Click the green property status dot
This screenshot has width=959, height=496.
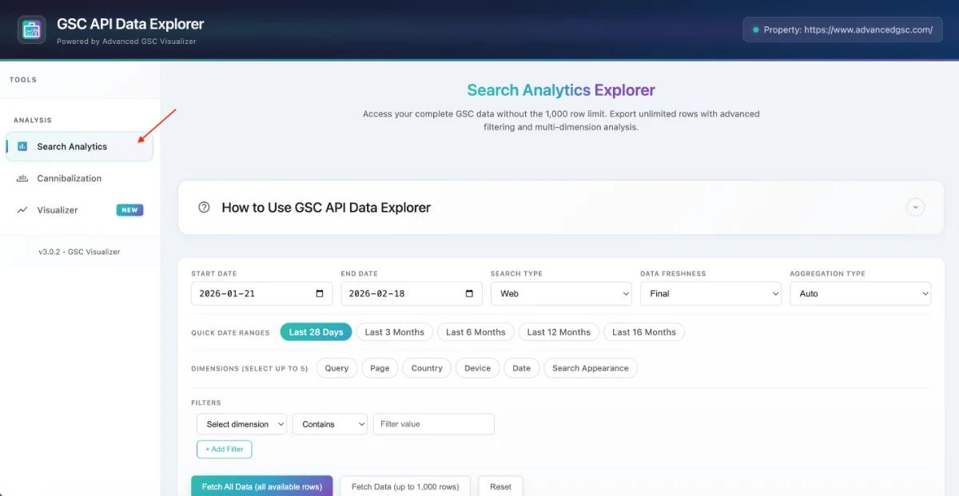pos(756,30)
